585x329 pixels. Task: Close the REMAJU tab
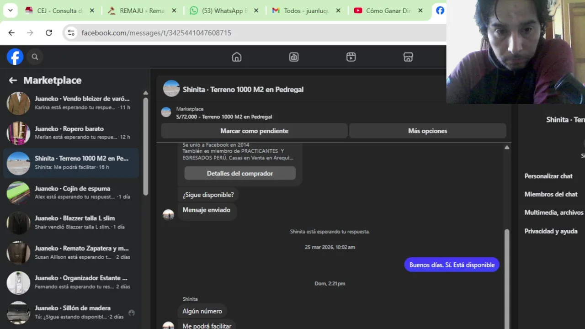(x=174, y=11)
